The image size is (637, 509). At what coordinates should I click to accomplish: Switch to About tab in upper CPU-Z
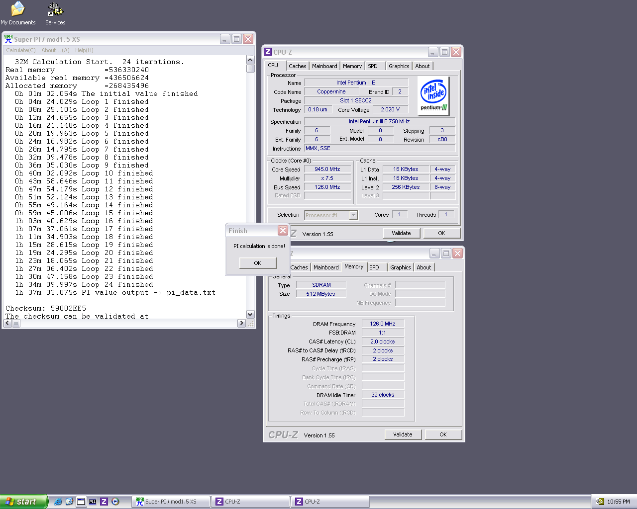423,66
